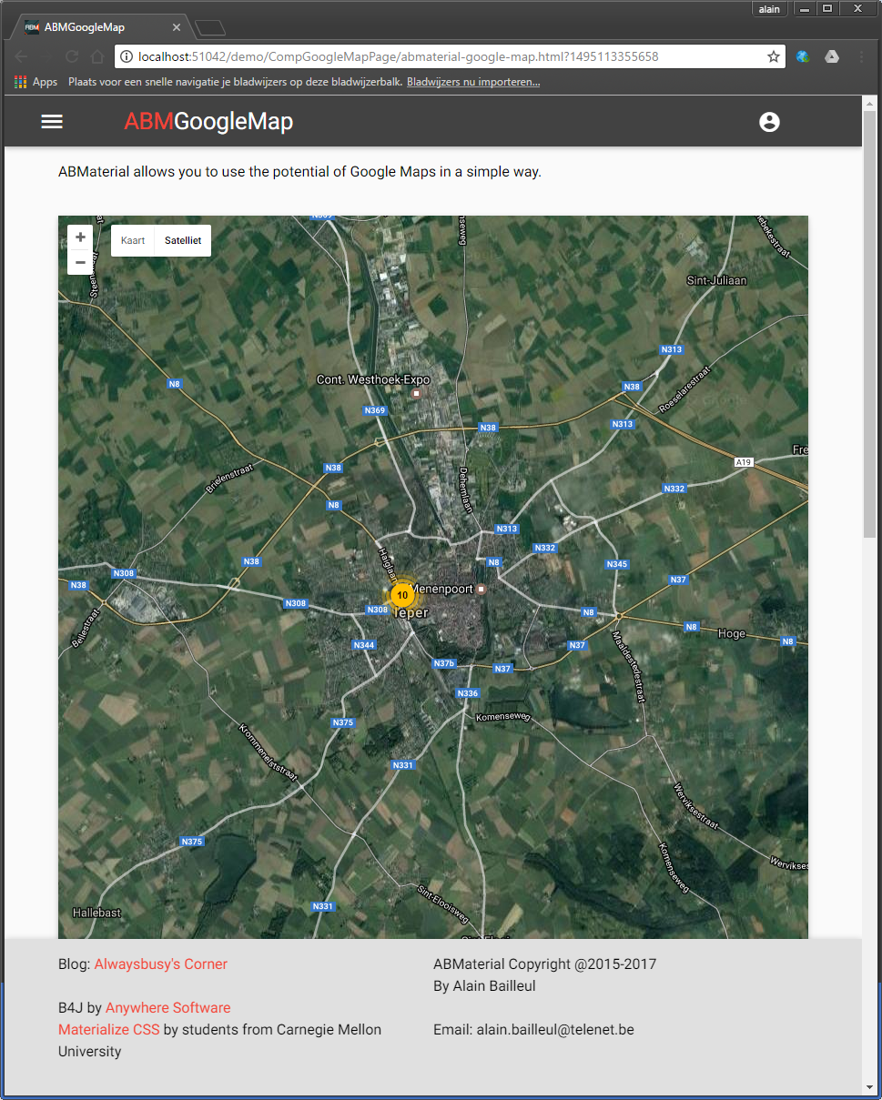Click the N336 road shield
Image resolution: width=882 pixels, height=1100 pixels.
click(468, 693)
